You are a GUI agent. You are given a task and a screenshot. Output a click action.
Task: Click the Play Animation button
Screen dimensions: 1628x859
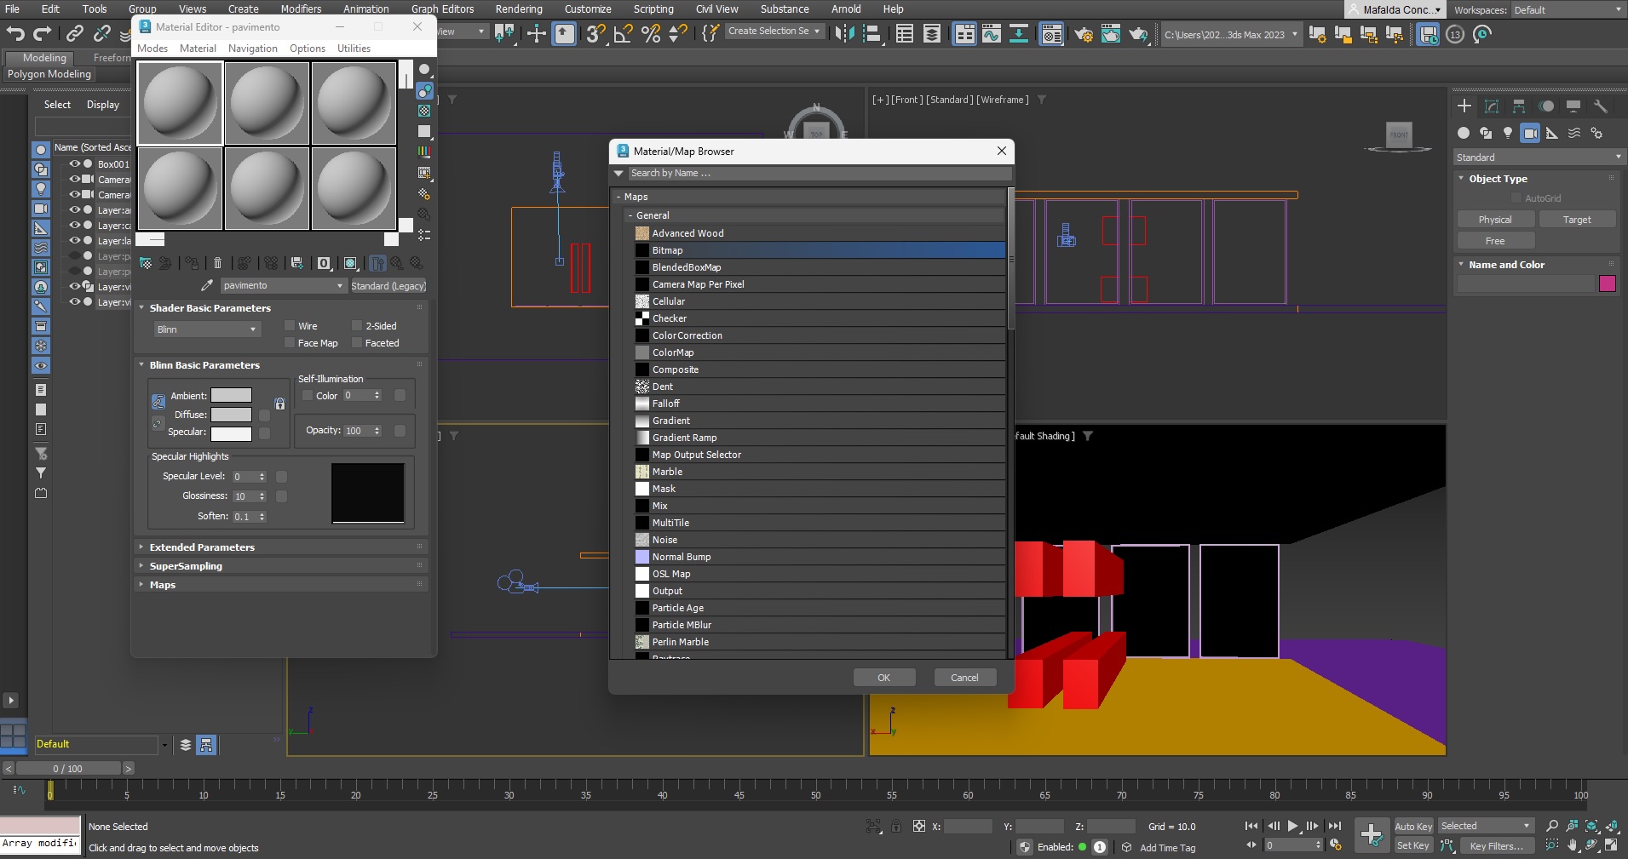[x=1292, y=826]
